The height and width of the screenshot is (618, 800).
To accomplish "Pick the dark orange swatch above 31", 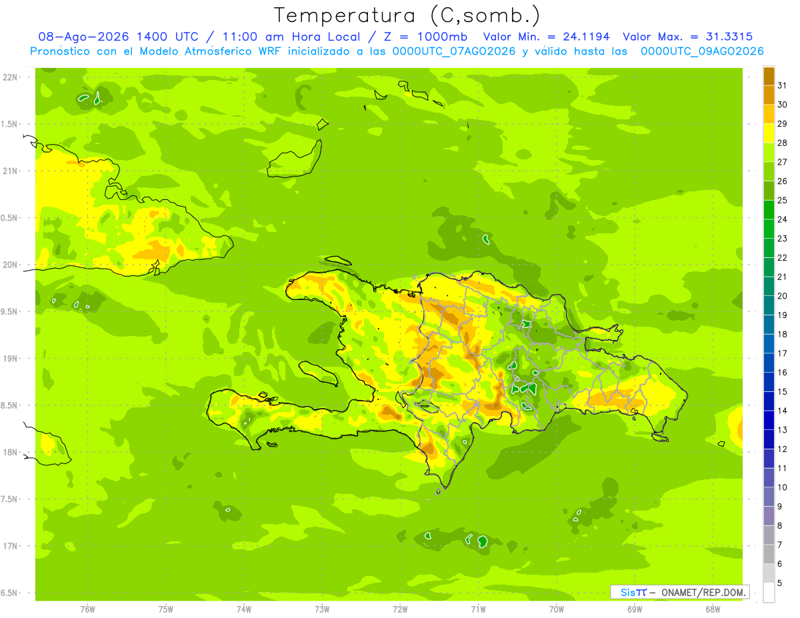I will point(769,76).
